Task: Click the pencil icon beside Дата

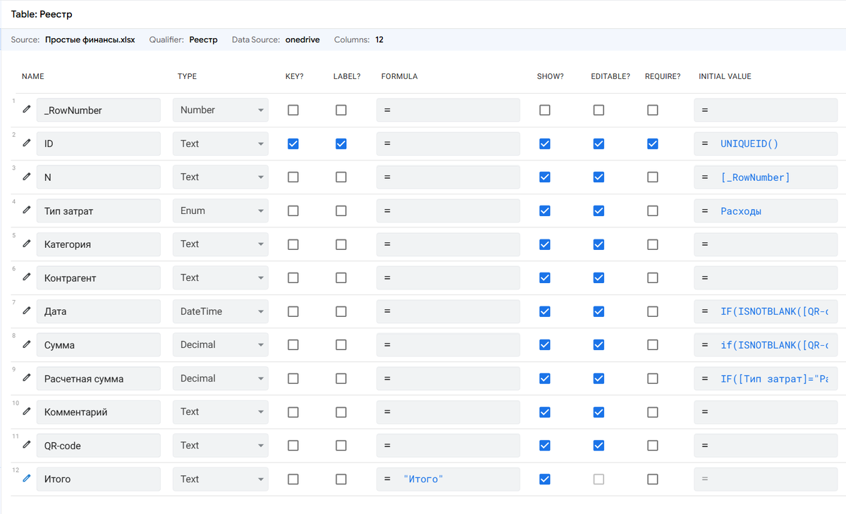Action: [26, 311]
